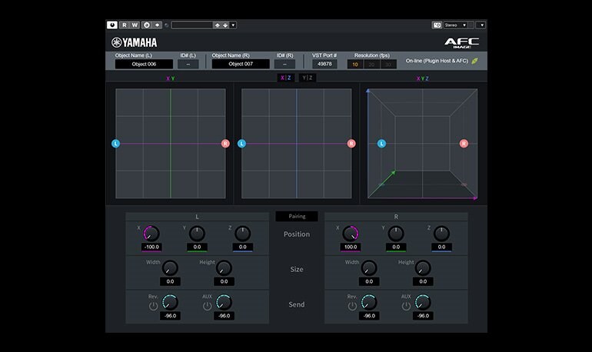Enable Write automation (W) button
The image size is (592, 352).
point(135,25)
